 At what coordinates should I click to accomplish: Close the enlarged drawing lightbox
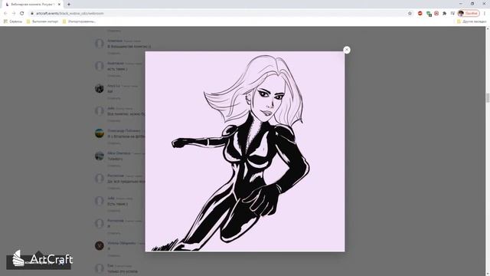tap(347, 50)
